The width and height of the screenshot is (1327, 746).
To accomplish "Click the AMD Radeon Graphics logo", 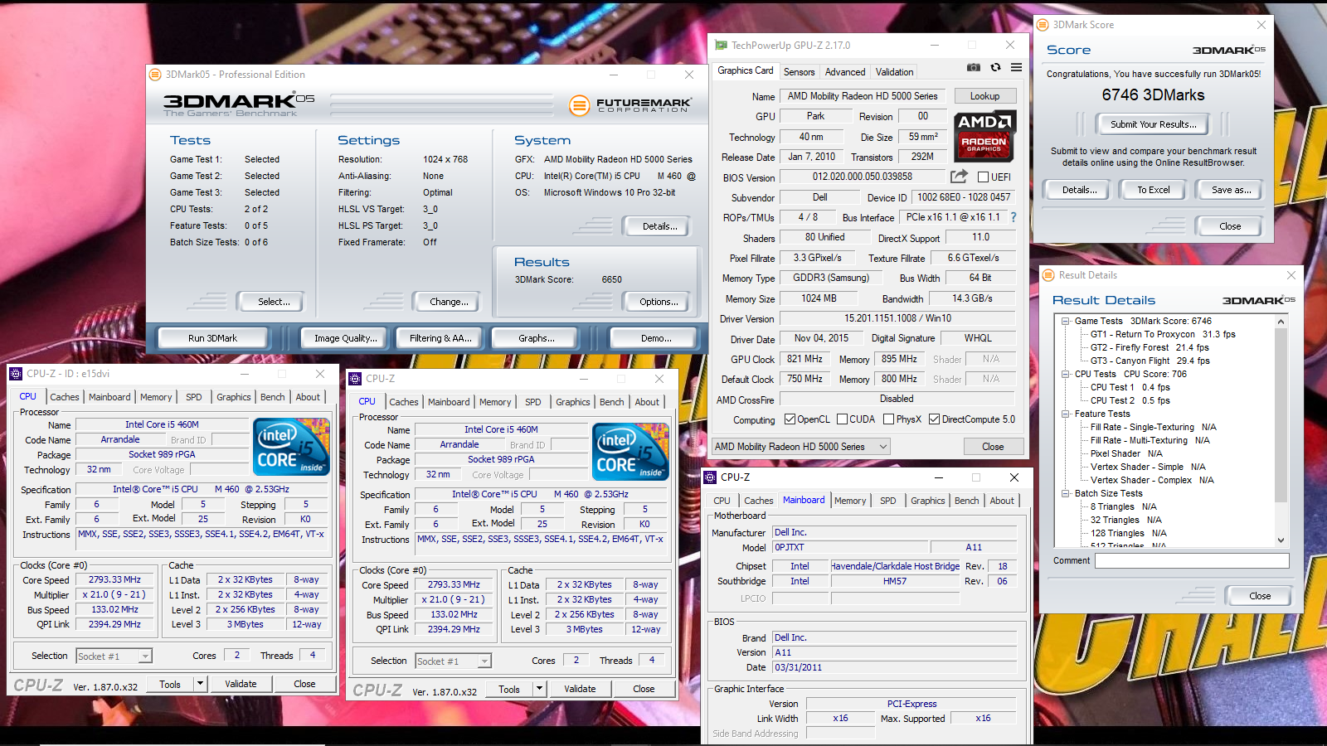I will 984,135.
